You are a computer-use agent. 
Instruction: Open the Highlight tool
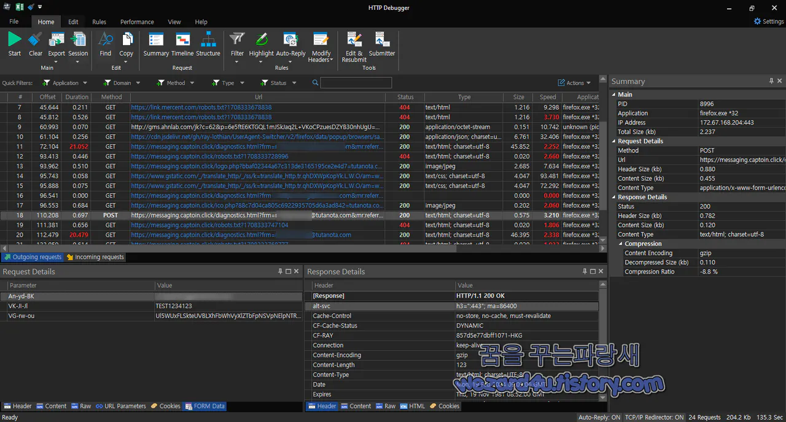click(x=261, y=43)
